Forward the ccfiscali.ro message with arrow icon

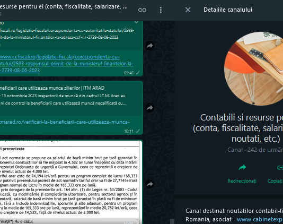(150, 45)
